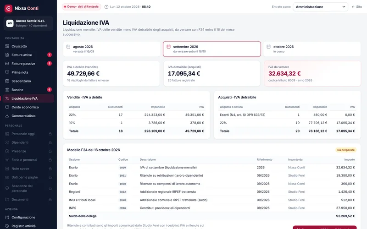The width and height of the screenshot is (367, 229).
Task: Click Addizionale regionale IRPEF trattenuta description
Action: (x=167, y=191)
